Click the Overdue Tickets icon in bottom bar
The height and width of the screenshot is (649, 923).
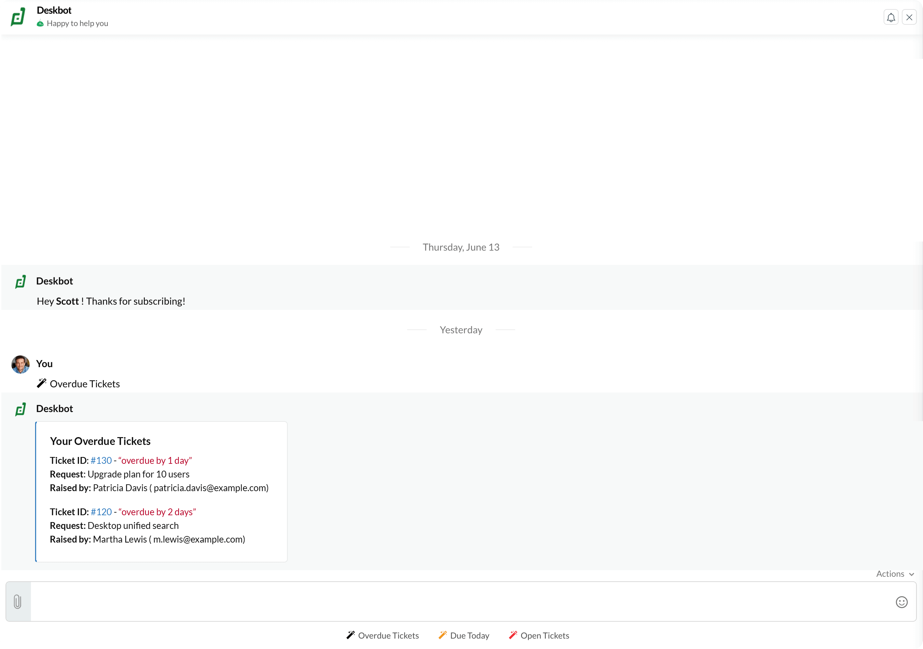pyautogui.click(x=350, y=635)
